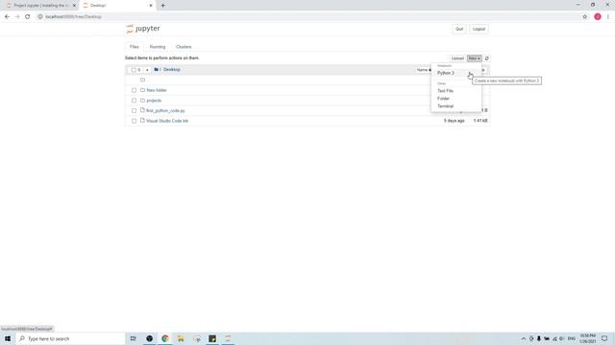Select the projects folder checkbox
This screenshot has height=345, width=615.
click(x=135, y=101)
